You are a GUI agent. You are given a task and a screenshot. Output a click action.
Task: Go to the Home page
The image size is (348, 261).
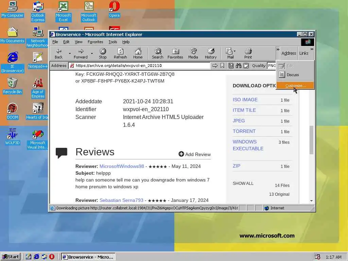coord(138,53)
